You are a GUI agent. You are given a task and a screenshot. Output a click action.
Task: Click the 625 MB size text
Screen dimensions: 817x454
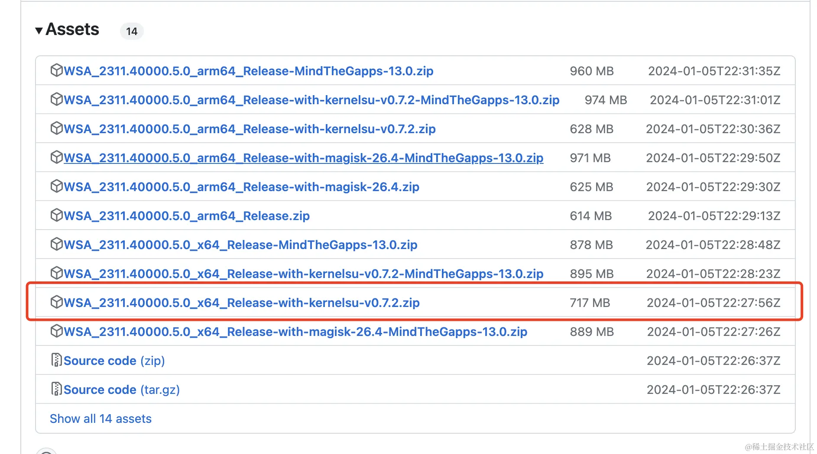point(591,187)
